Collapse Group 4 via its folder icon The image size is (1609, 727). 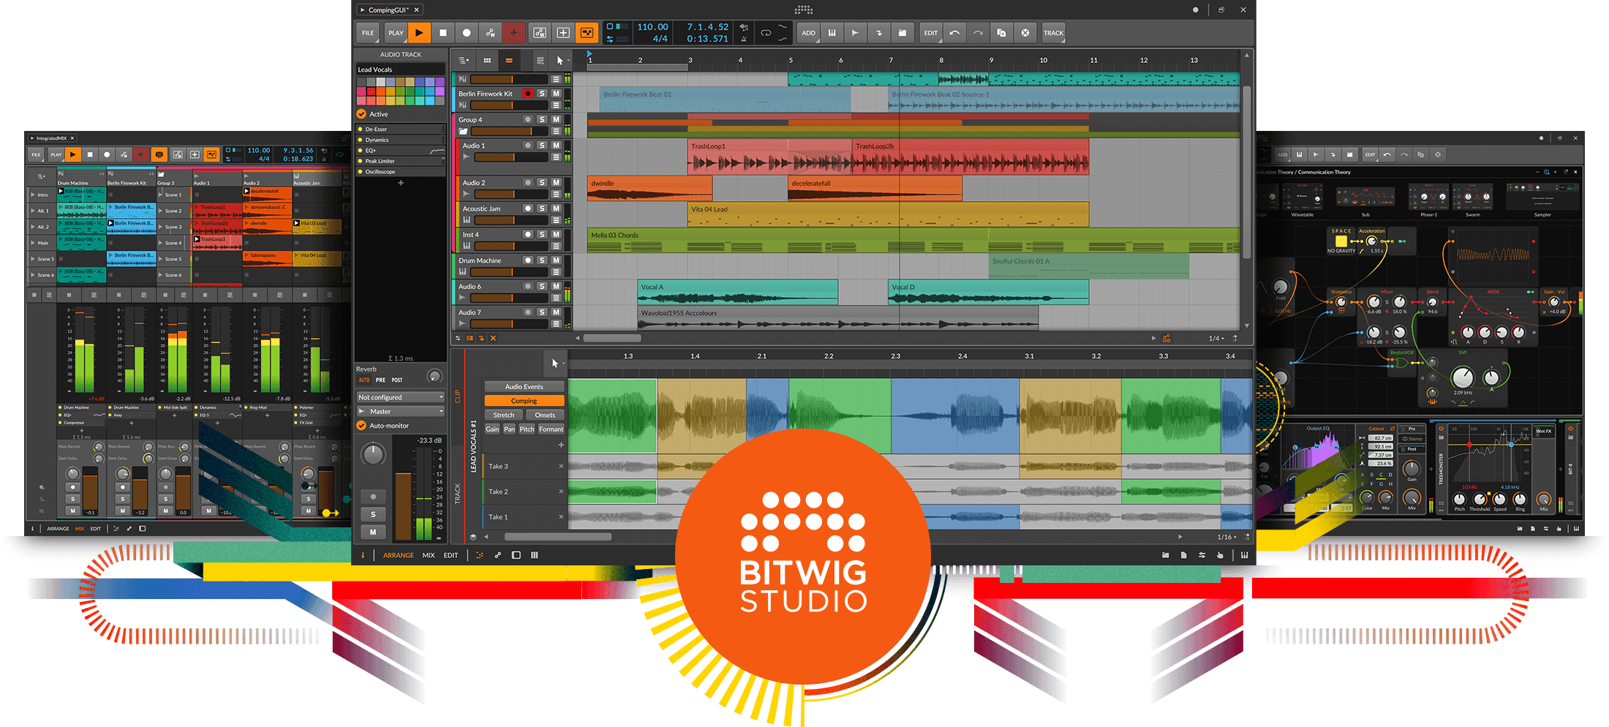click(x=463, y=132)
